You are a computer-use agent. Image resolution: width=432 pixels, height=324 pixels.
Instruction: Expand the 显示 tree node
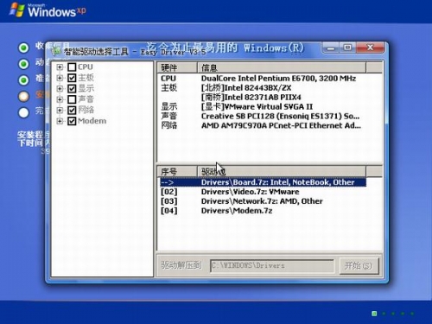[60, 89]
